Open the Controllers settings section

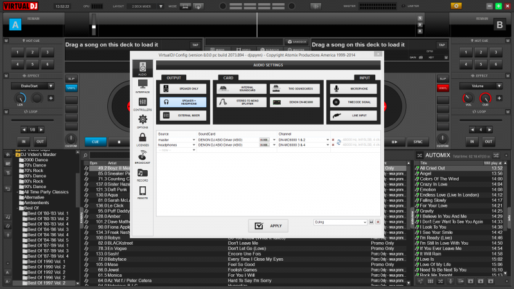tap(142, 104)
